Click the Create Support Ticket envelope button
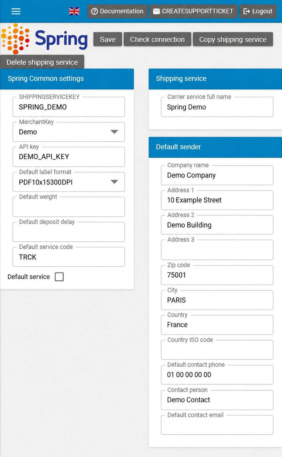The image size is (282, 457). click(193, 11)
